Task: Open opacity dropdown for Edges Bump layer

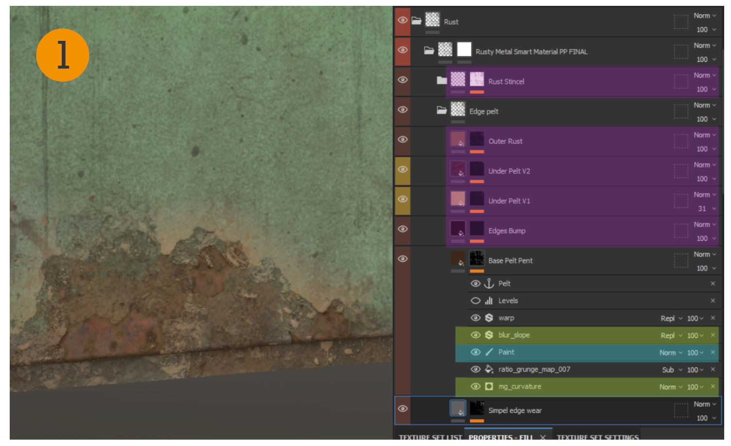Action: (x=706, y=238)
